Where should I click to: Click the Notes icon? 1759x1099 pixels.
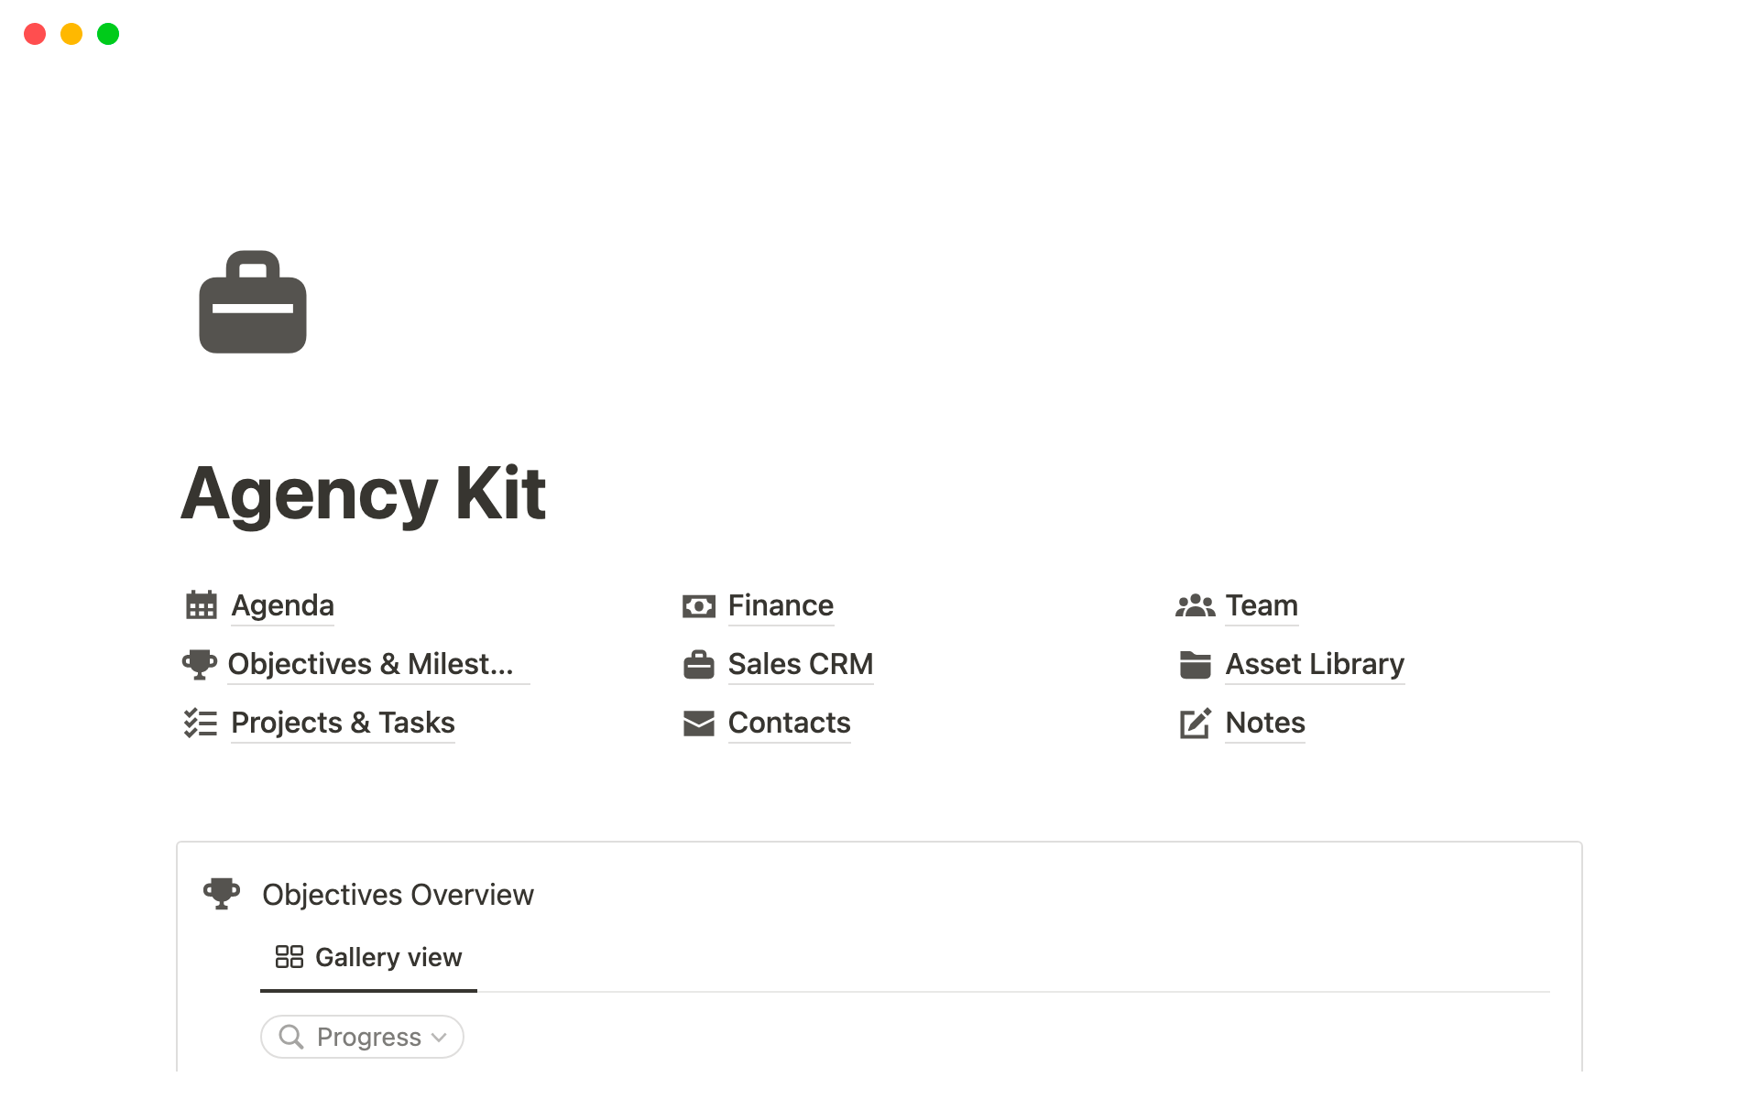tap(1194, 722)
